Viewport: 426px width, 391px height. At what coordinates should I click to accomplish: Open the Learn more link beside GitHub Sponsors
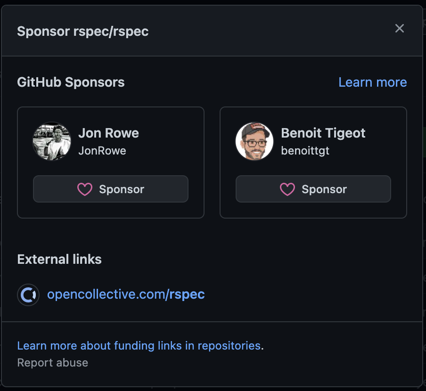point(372,82)
